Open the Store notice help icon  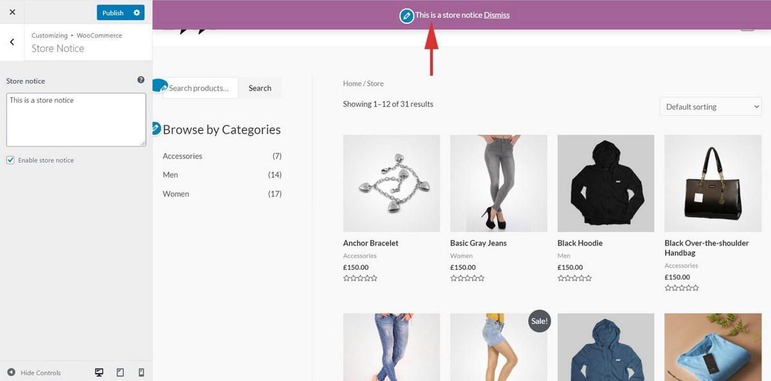(x=141, y=80)
